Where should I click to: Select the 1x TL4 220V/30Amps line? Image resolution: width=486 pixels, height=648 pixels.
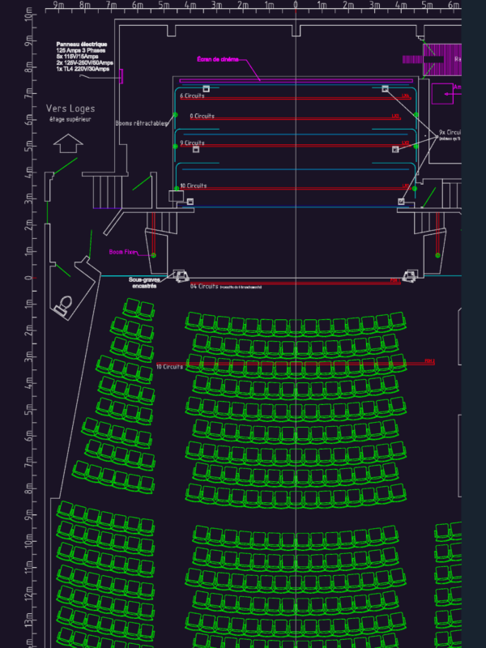pos(83,69)
